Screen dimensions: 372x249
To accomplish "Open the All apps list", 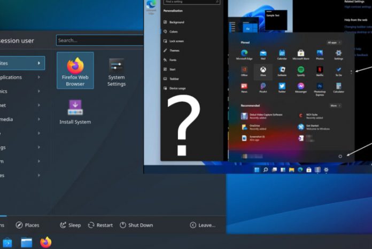I will click(334, 42).
